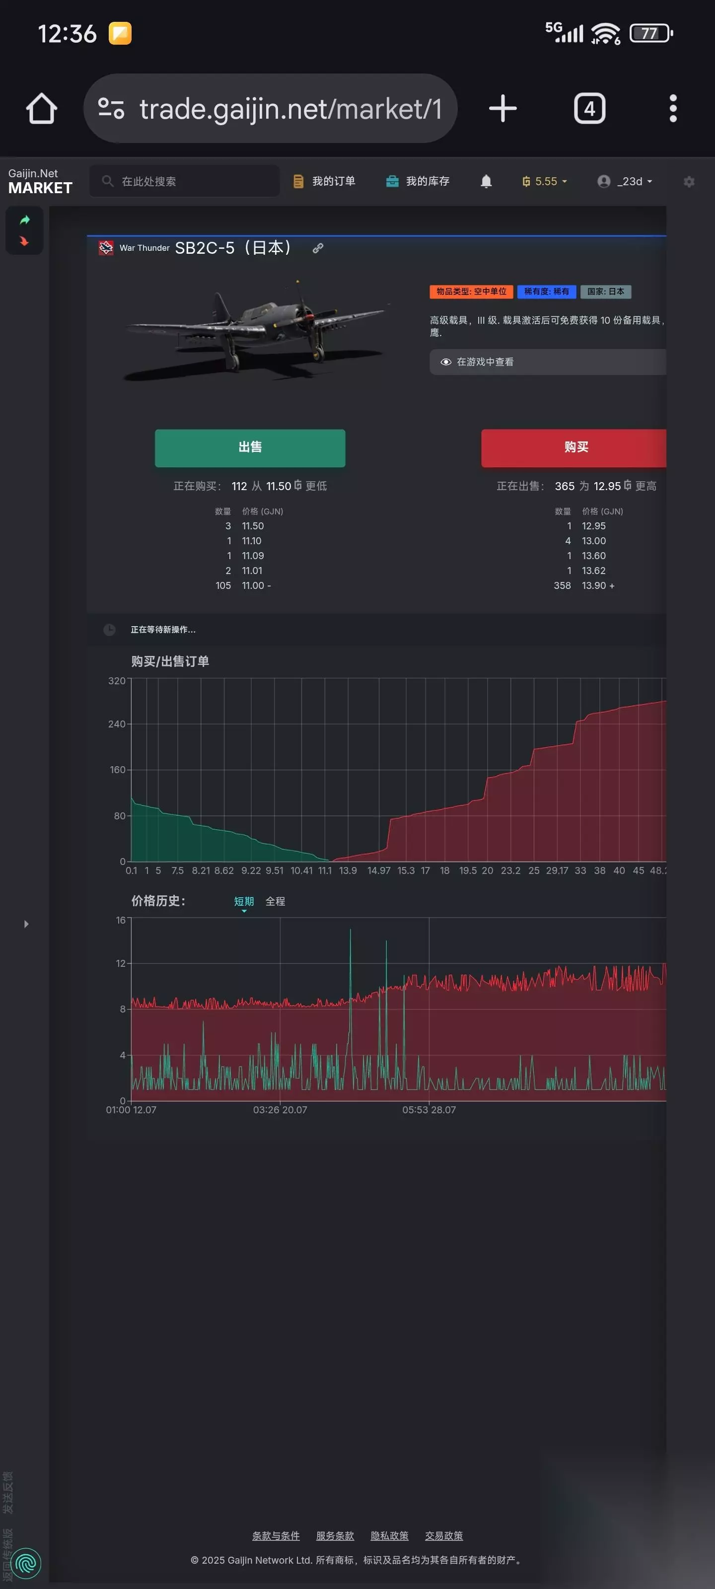Switch price history to 全程 view
This screenshot has width=715, height=1589.
[x=275, y=901]
